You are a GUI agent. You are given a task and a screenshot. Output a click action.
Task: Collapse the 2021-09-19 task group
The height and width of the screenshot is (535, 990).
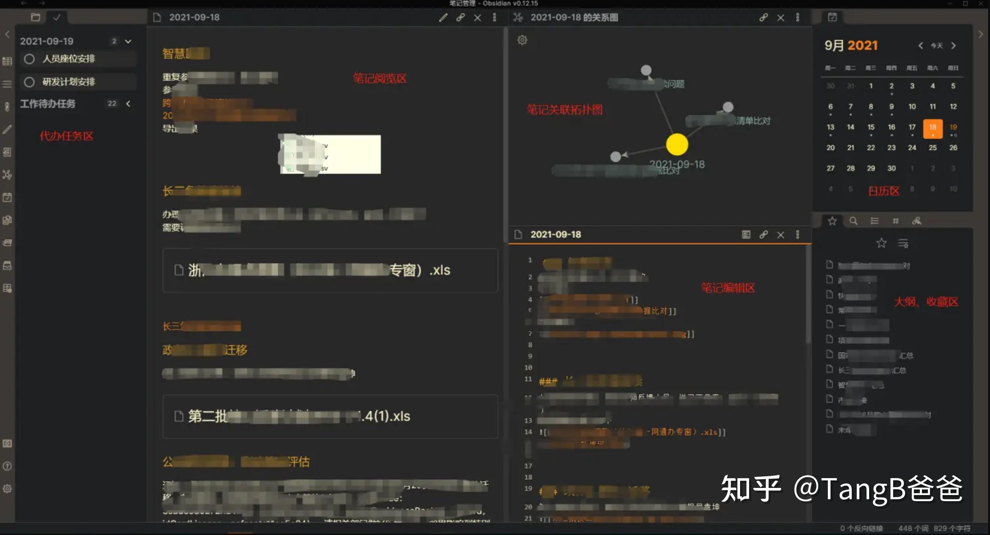(x=128, y=41)
